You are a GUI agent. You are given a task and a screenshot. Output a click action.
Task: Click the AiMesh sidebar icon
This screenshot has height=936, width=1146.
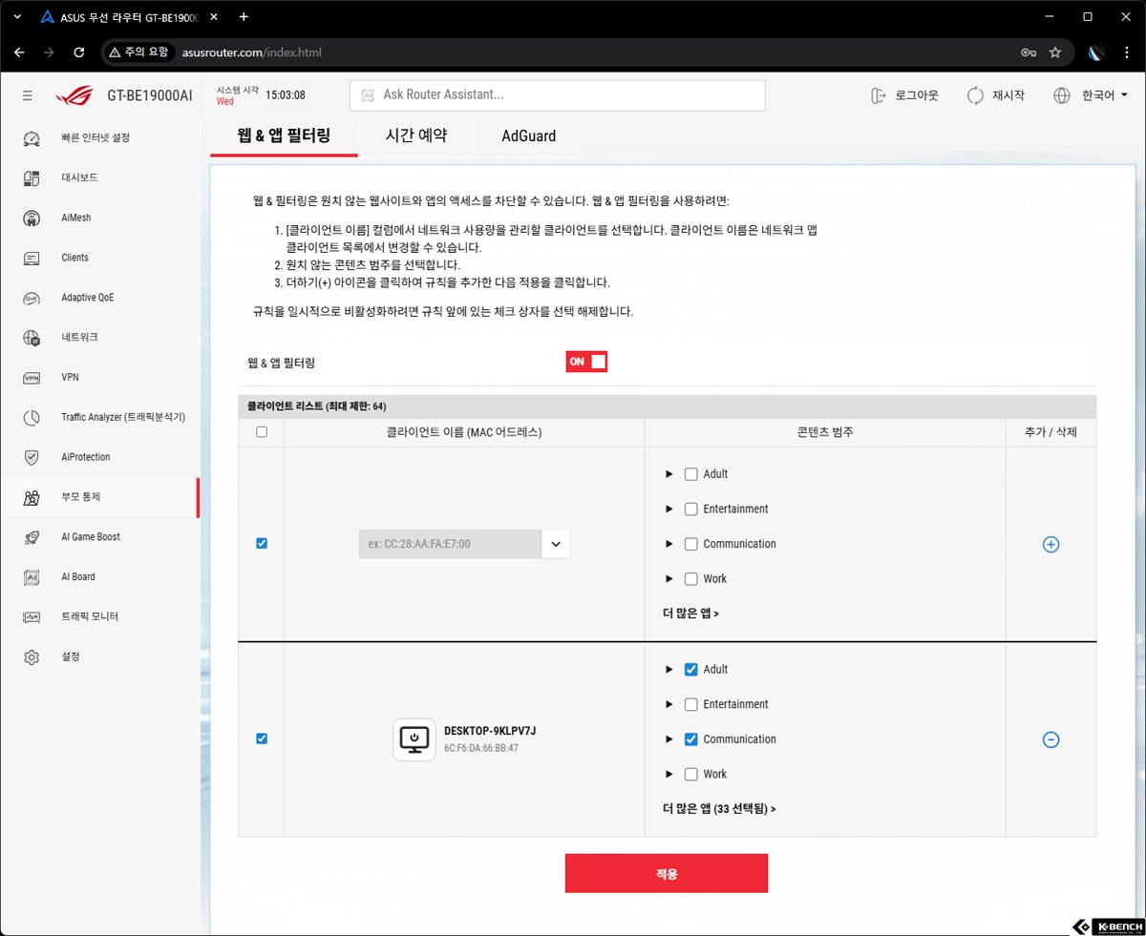coord(32,218)
